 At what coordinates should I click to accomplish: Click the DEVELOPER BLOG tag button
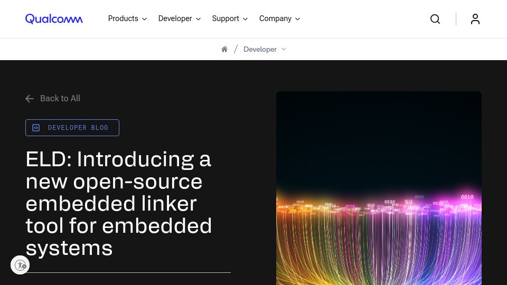tap(72, 128)
